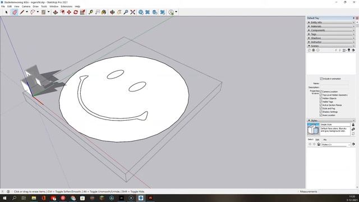359x202 pixels.
Task: Open the Extensions menu
Action: pos(67,6)
